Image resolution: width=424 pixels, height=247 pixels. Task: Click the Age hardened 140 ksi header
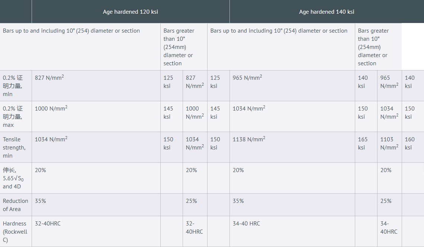click(326, 12)
